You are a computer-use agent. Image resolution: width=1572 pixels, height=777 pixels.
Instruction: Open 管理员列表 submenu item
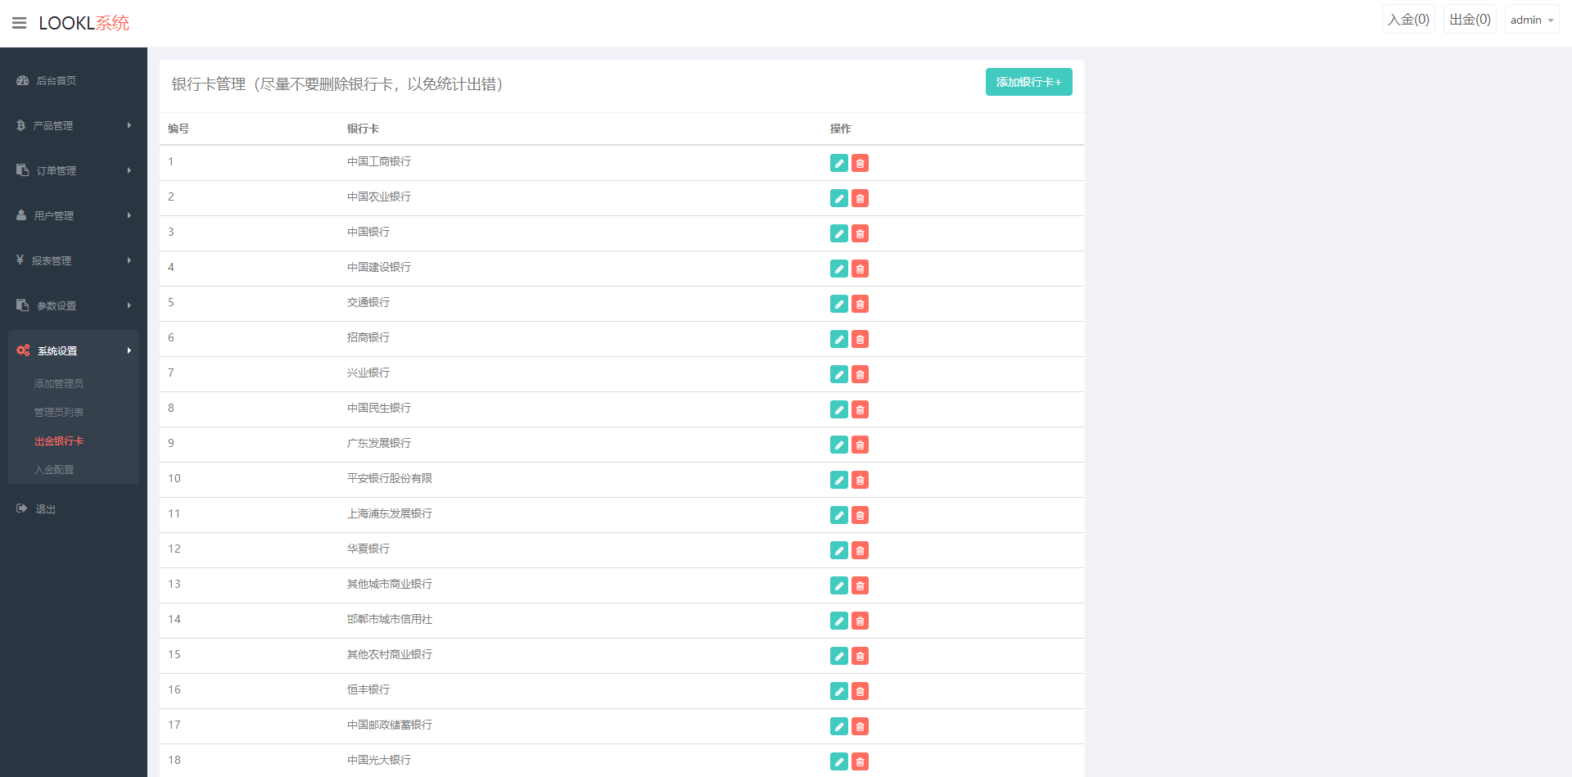coord(59,412)
